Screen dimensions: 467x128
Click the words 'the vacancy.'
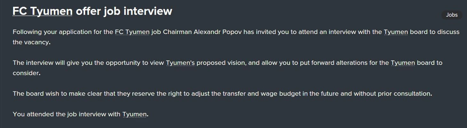pos(31,42)
